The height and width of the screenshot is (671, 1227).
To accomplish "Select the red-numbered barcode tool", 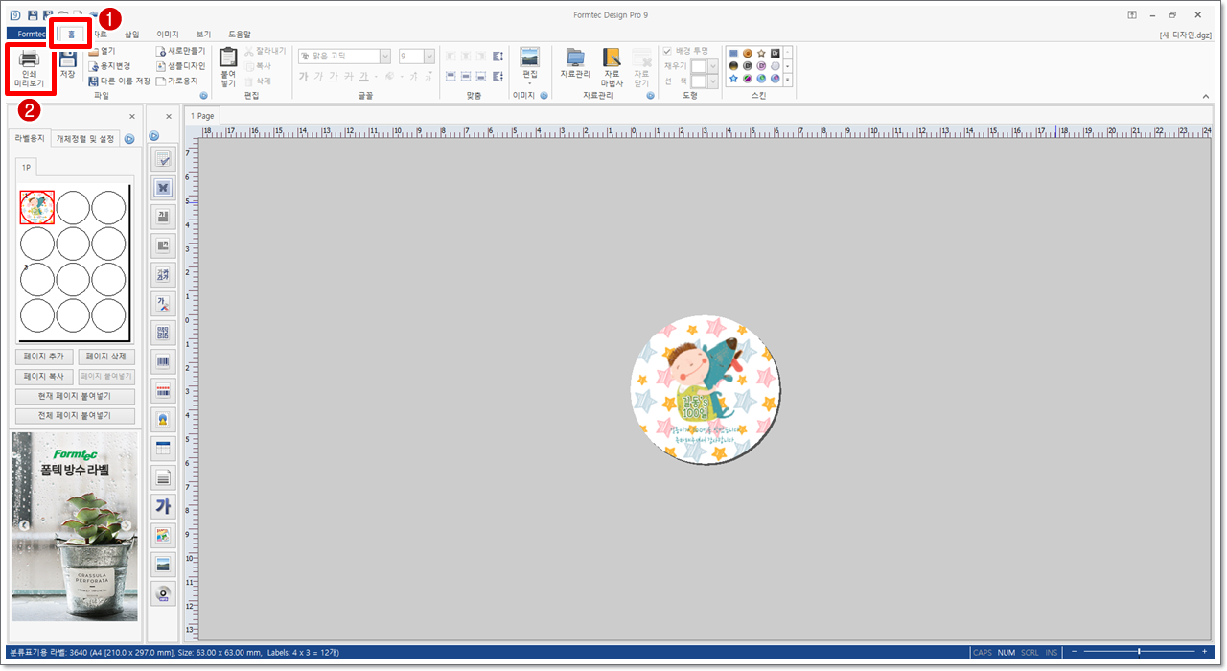I will click(163, 391).
